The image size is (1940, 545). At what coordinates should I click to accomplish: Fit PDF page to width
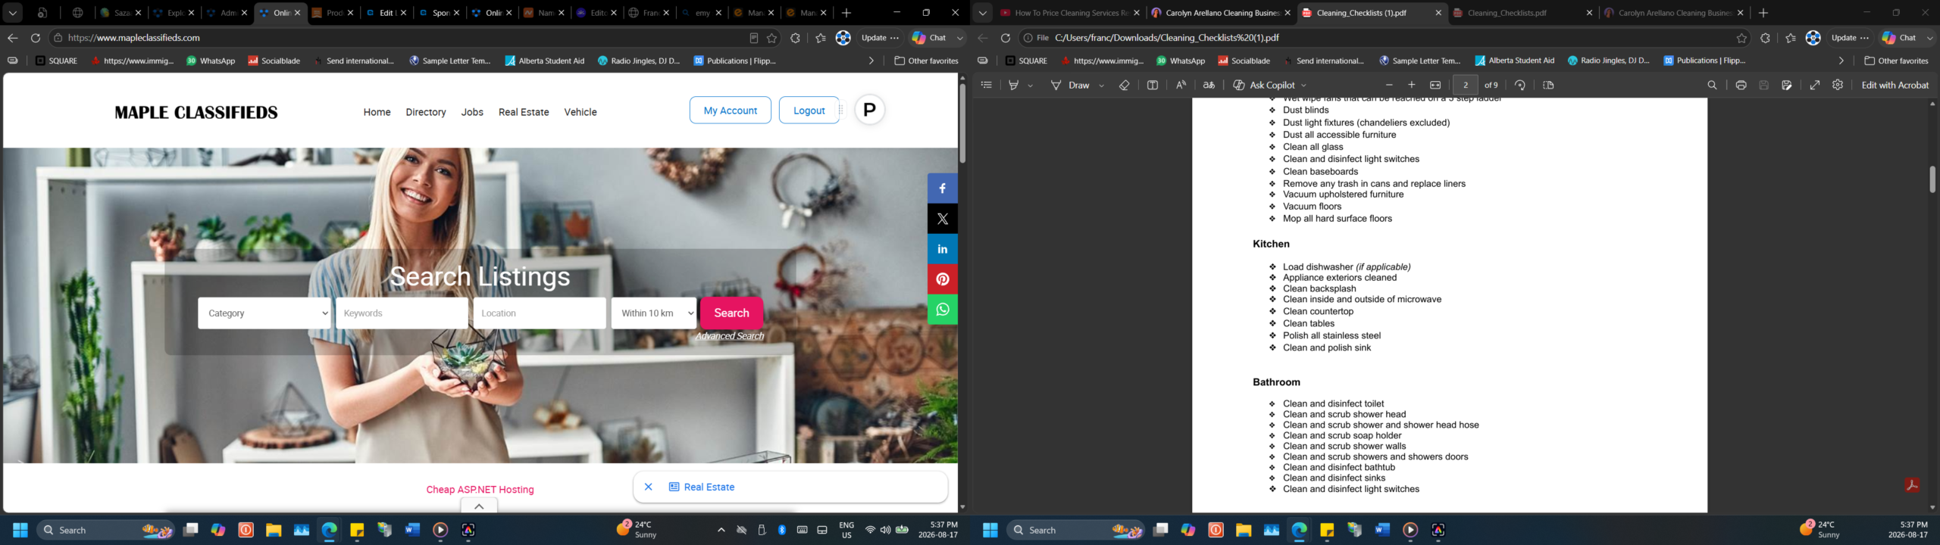(x=1435, y=85)
